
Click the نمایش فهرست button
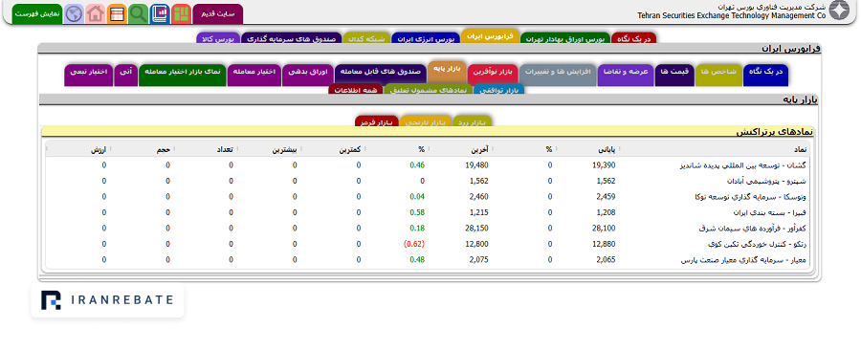37,13
